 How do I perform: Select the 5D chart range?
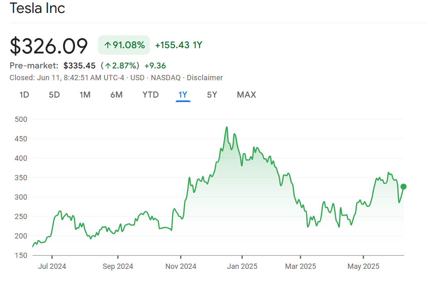[54, 95]
